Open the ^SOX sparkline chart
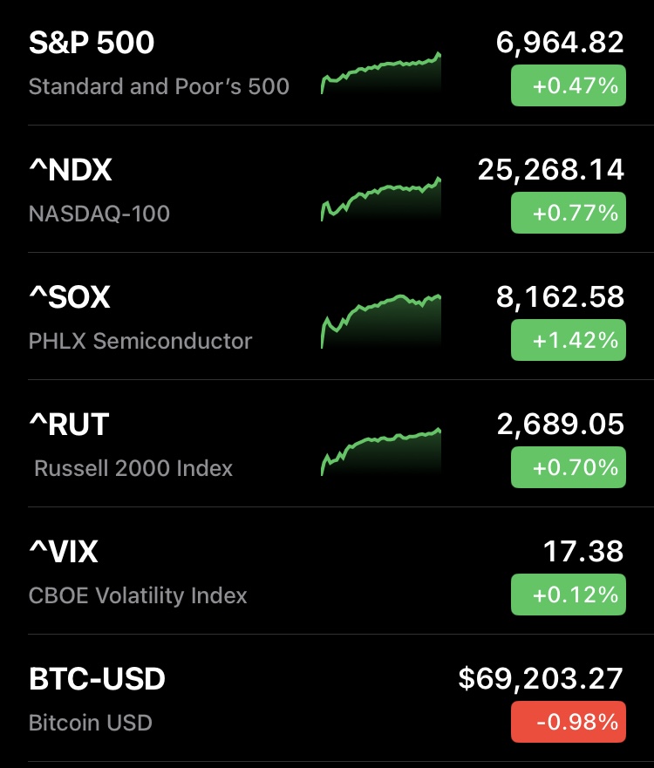Viewport: 654px width, 768px height. 381,321
